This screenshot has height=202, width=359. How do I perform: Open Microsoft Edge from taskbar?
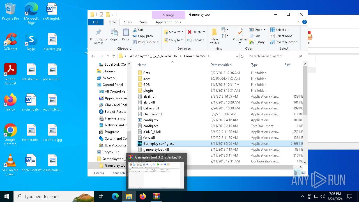point(115,196)
